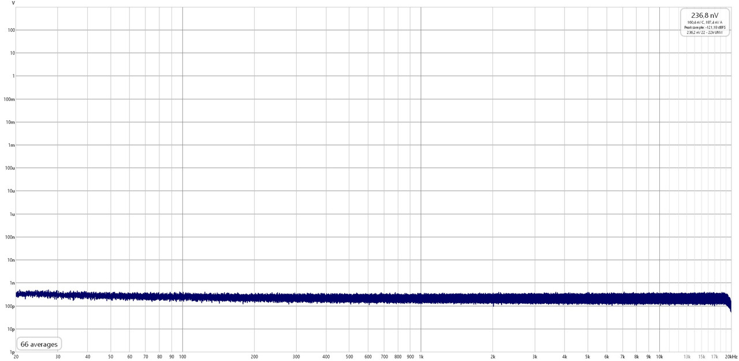Click the '90' frequency axis label
This screenshot has height=361, width=739.
click(x=171, y=357)
